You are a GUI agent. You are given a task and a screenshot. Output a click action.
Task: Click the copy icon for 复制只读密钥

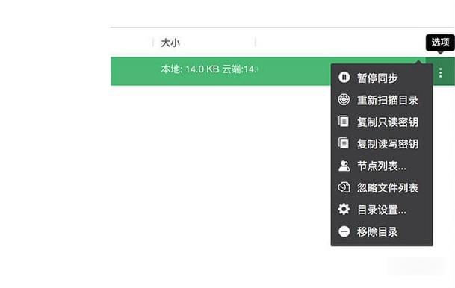point(344,121)
